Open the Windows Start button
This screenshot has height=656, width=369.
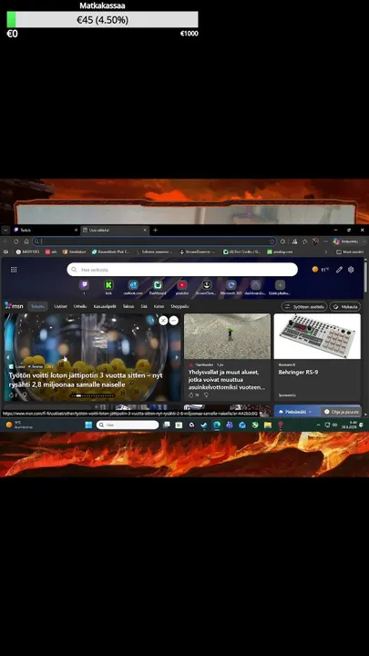(x=88, y=425)
